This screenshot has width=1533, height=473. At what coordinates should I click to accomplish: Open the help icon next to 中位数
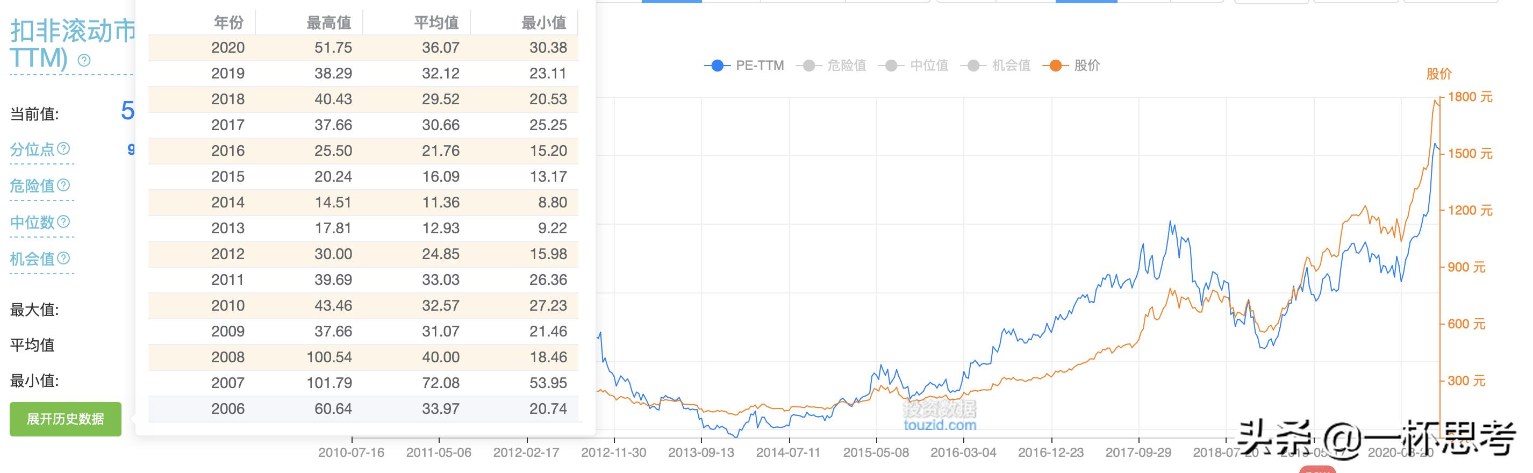[63, 221]
